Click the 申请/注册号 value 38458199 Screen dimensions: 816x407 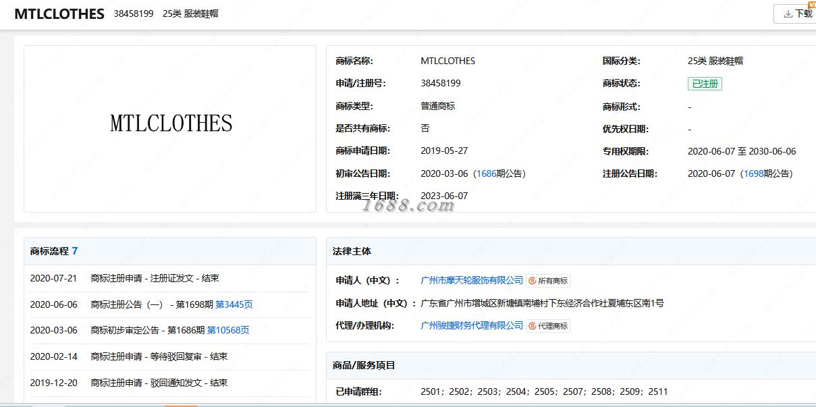[x=441, y=83]
